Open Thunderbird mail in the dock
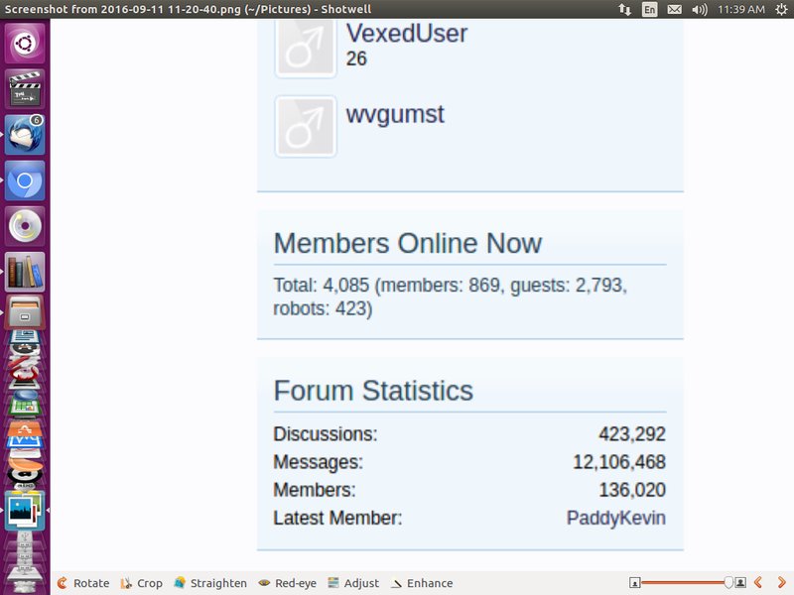Screen dimensions: 794x595 pos(25,135)
